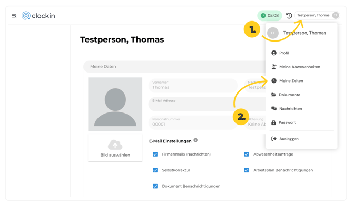Disable the Selbstkorrektur checkbox
The width and height of the screenshot is (353, 206).
(155, 170)
